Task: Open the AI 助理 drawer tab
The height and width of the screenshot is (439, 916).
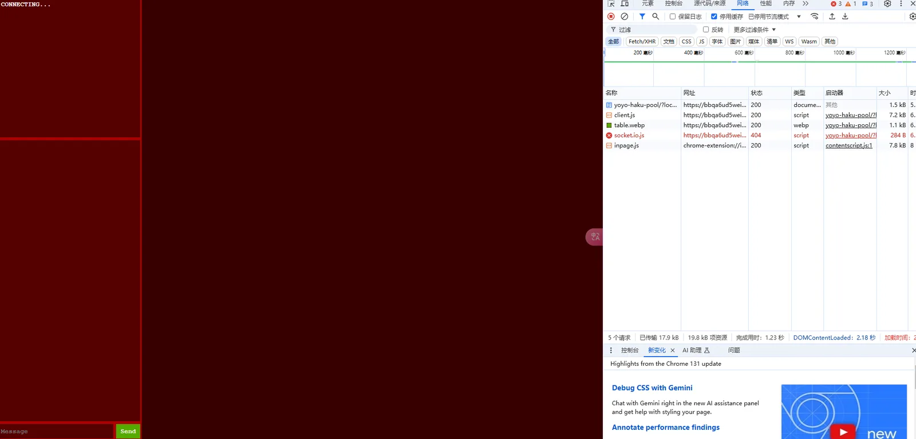Action: pos(696,350)
